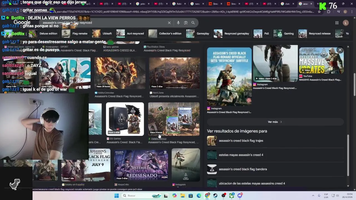Select the Collector's edition filter chip

(165, 34)
